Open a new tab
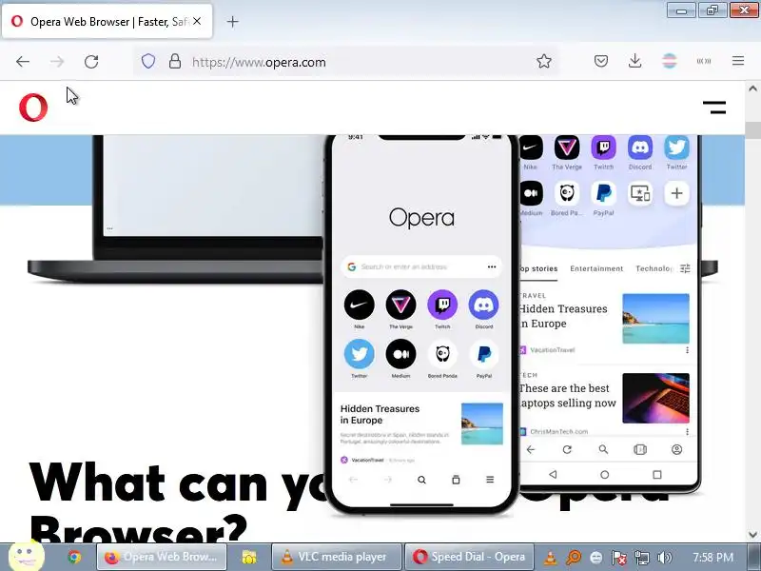761x571 pixels. coord(232,21)
